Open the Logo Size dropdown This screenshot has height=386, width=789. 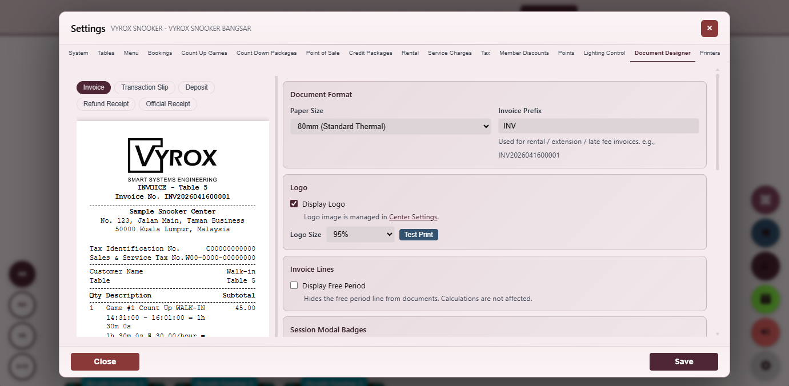361,234
